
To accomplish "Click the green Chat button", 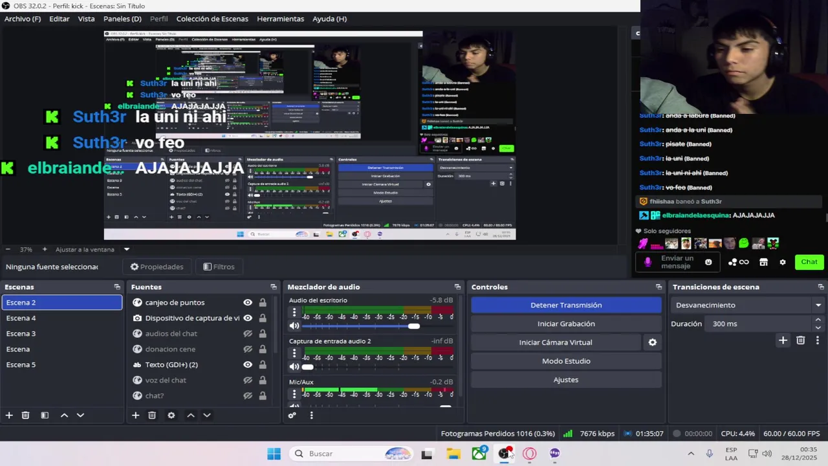I will point(809,262).
